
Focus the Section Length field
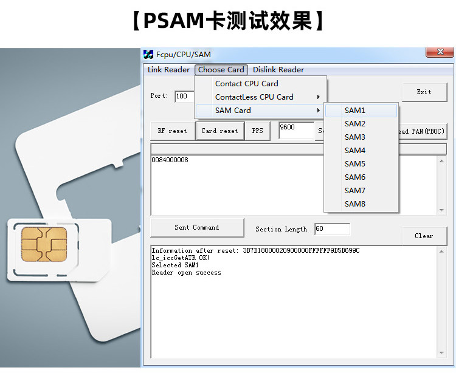tap(332, 229)
